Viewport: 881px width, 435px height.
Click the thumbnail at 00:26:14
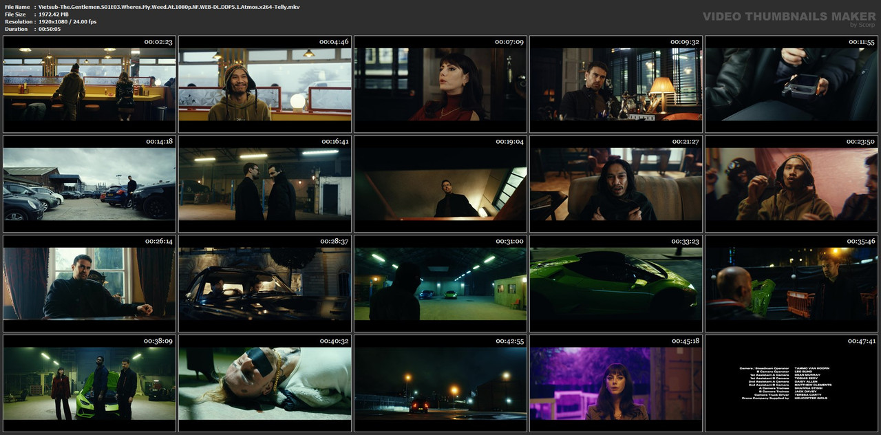click(x=89, y=284)
